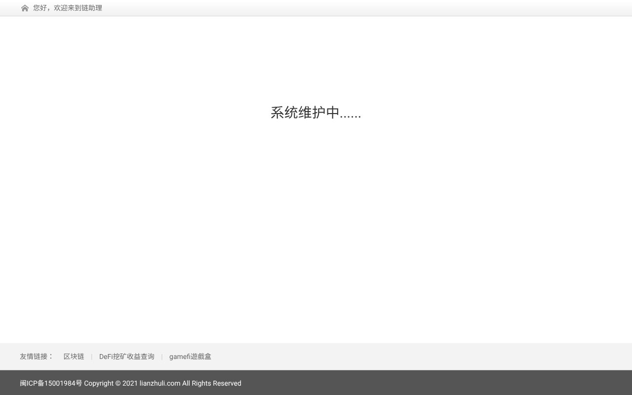Click lianzhuli.com in the copyright line
632x395 pixels.
[159, 383]
